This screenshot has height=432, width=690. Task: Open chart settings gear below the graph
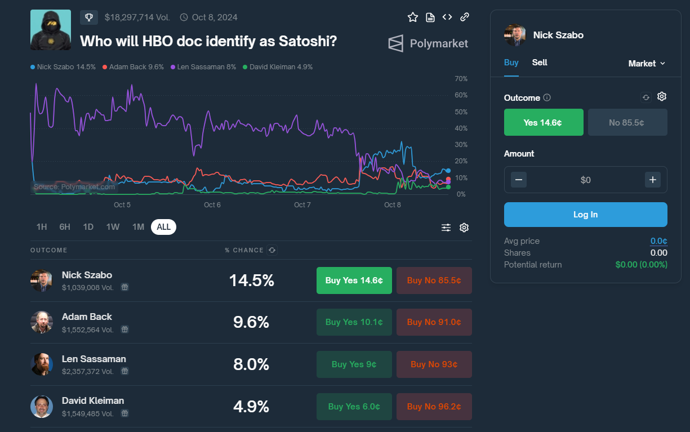pos(464,228)
